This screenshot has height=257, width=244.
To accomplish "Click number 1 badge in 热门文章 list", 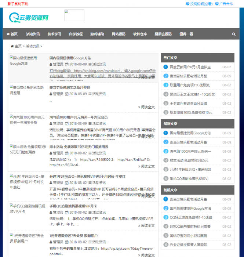I will 165,67.
